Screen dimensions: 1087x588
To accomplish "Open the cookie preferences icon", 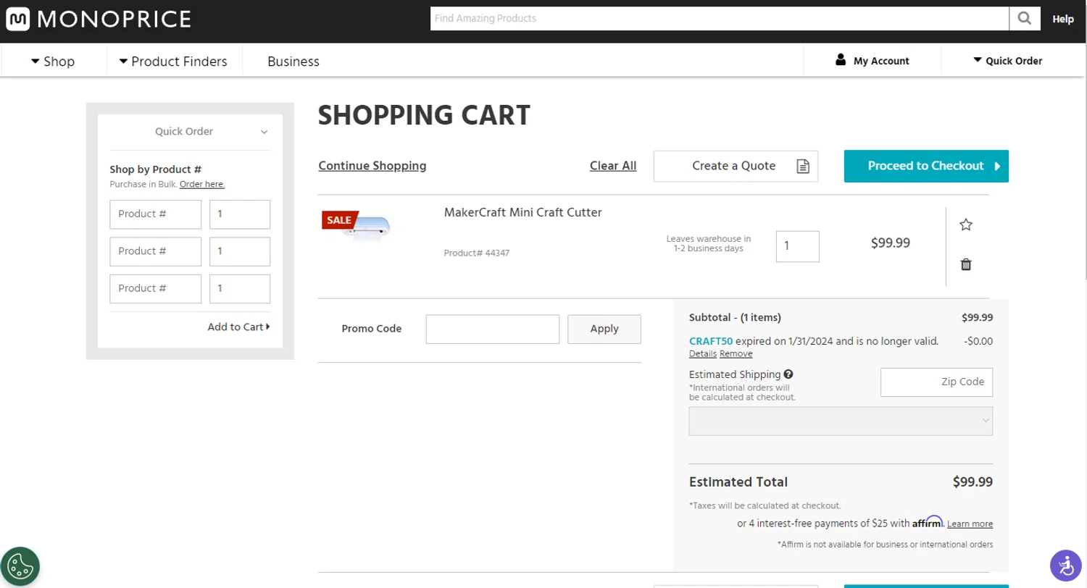I will click(20, 566).
